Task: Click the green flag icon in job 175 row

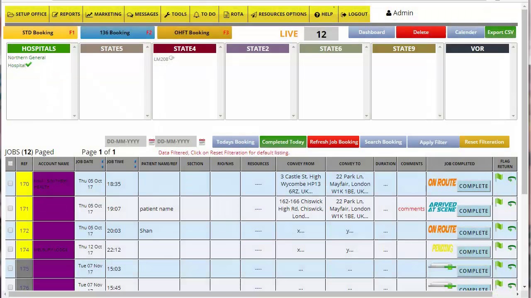Action: 499,266
